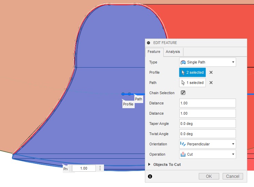The height and width of the screenshot is (187, 254).
Task: Switch to the Analysis tab
Action: pyautogui.click(x=173, y=52)
